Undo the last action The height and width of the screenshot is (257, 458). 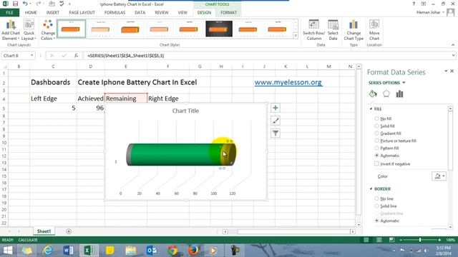coord(25,4)
